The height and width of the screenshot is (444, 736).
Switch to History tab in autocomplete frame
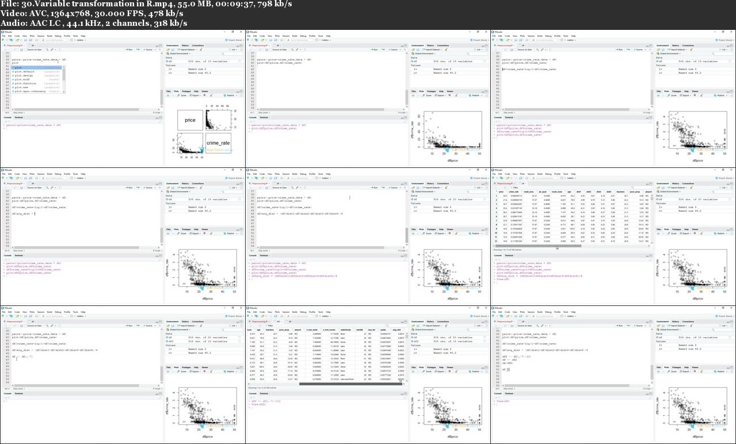point(185,45)
